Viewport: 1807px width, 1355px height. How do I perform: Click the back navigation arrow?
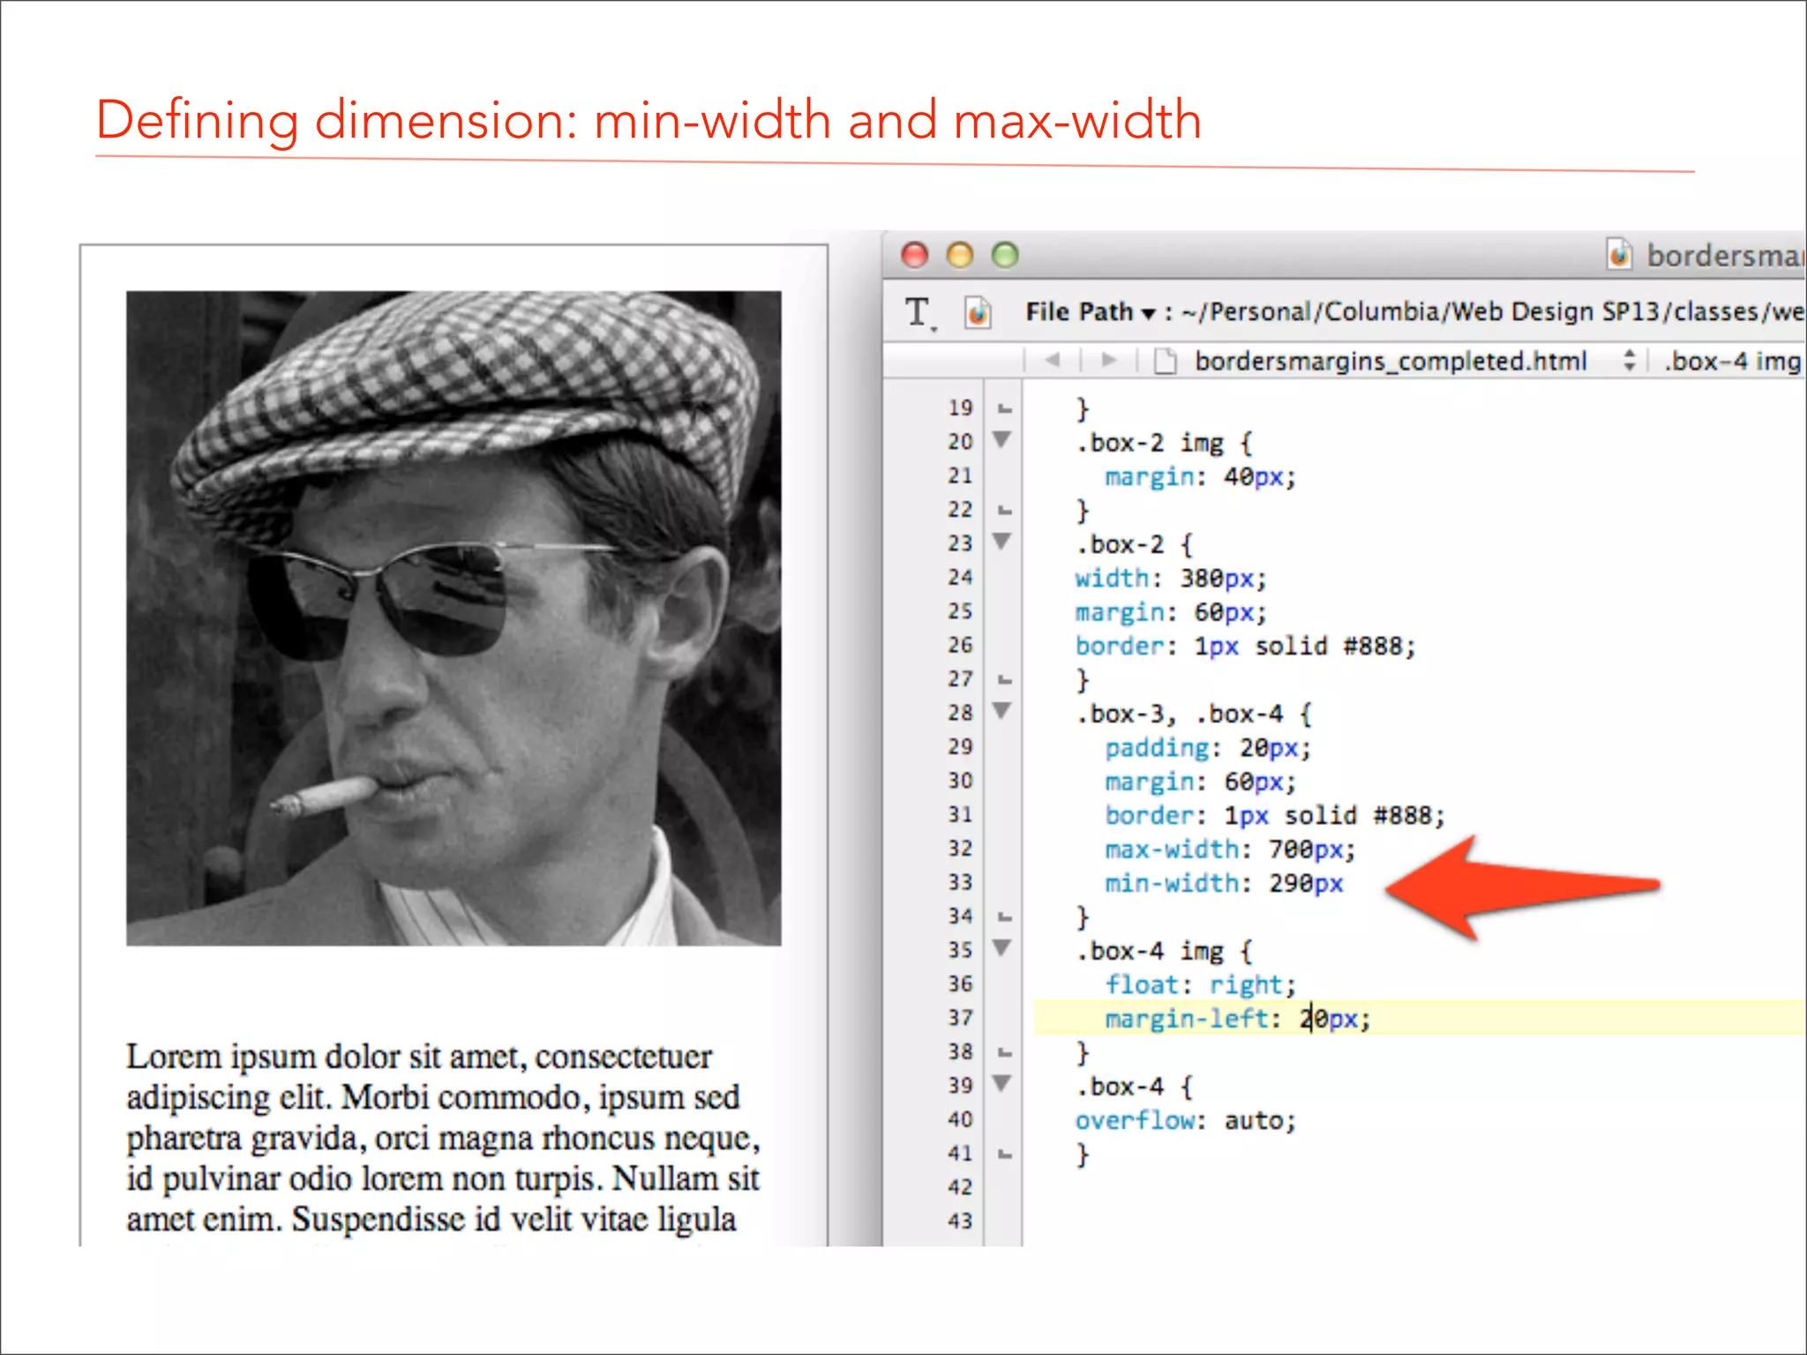[x=1052, y=360]
